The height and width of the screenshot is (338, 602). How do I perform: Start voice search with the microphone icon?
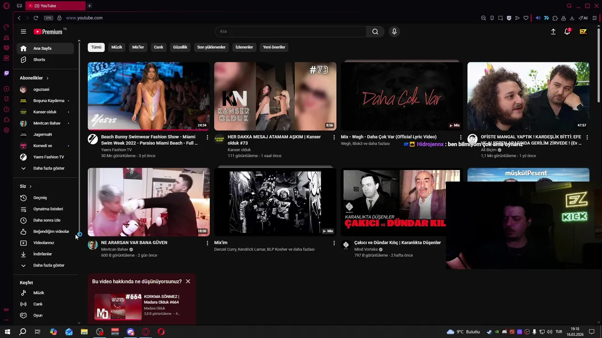(394, 31)
